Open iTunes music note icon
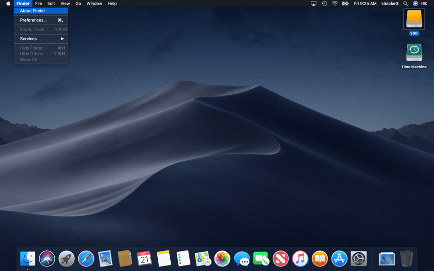 (300, 258)
